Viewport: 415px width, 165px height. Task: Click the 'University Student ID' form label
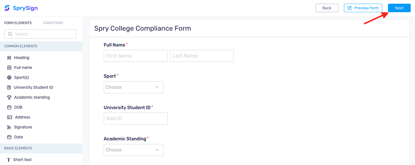point(127,107)
